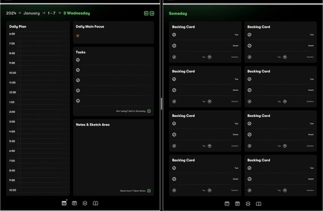The width and height of the screenshot is (323, 211).
Task: Open the book icon in the Someday page's bottom bar
Action: [259, 204]
